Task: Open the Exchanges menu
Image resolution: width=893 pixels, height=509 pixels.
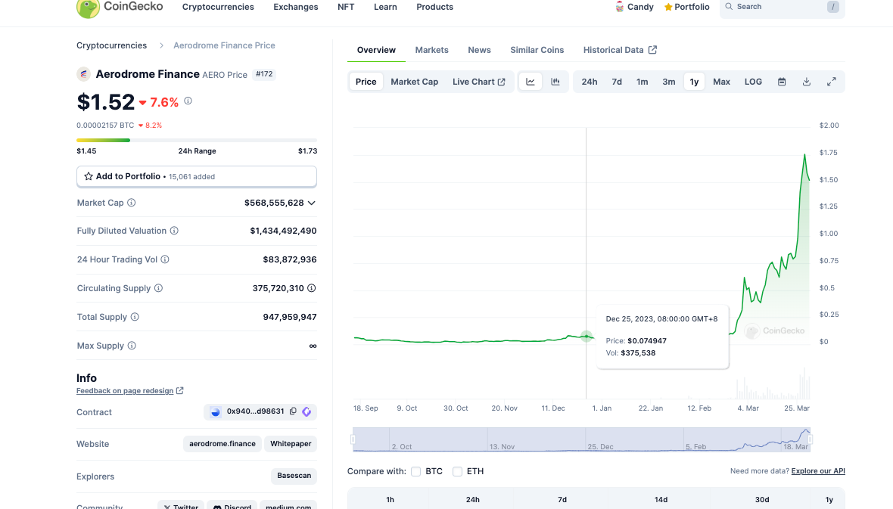Action: point(296,7)
